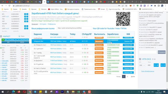Screen dimensions: 168x94
Task: Select the BRIDGE market tab
Action: [x=22, y=42]
